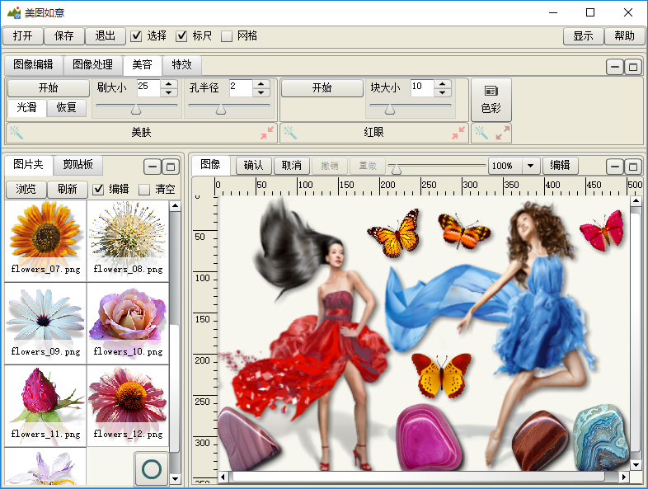Click the collapse arrows icon in 红眼 panel
Screen dimensions: 648x489
pos(458,133)
